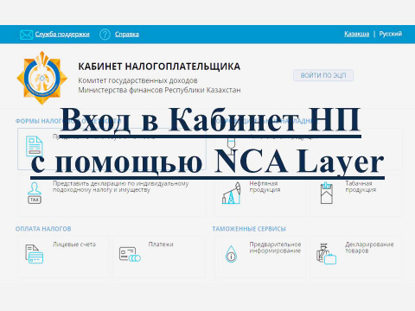Click the help question mark icon
The image size is (415, 311).
click(105, 35)
